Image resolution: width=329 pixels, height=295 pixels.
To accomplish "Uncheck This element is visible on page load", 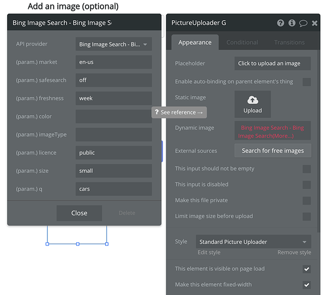I will coord(307,269).
